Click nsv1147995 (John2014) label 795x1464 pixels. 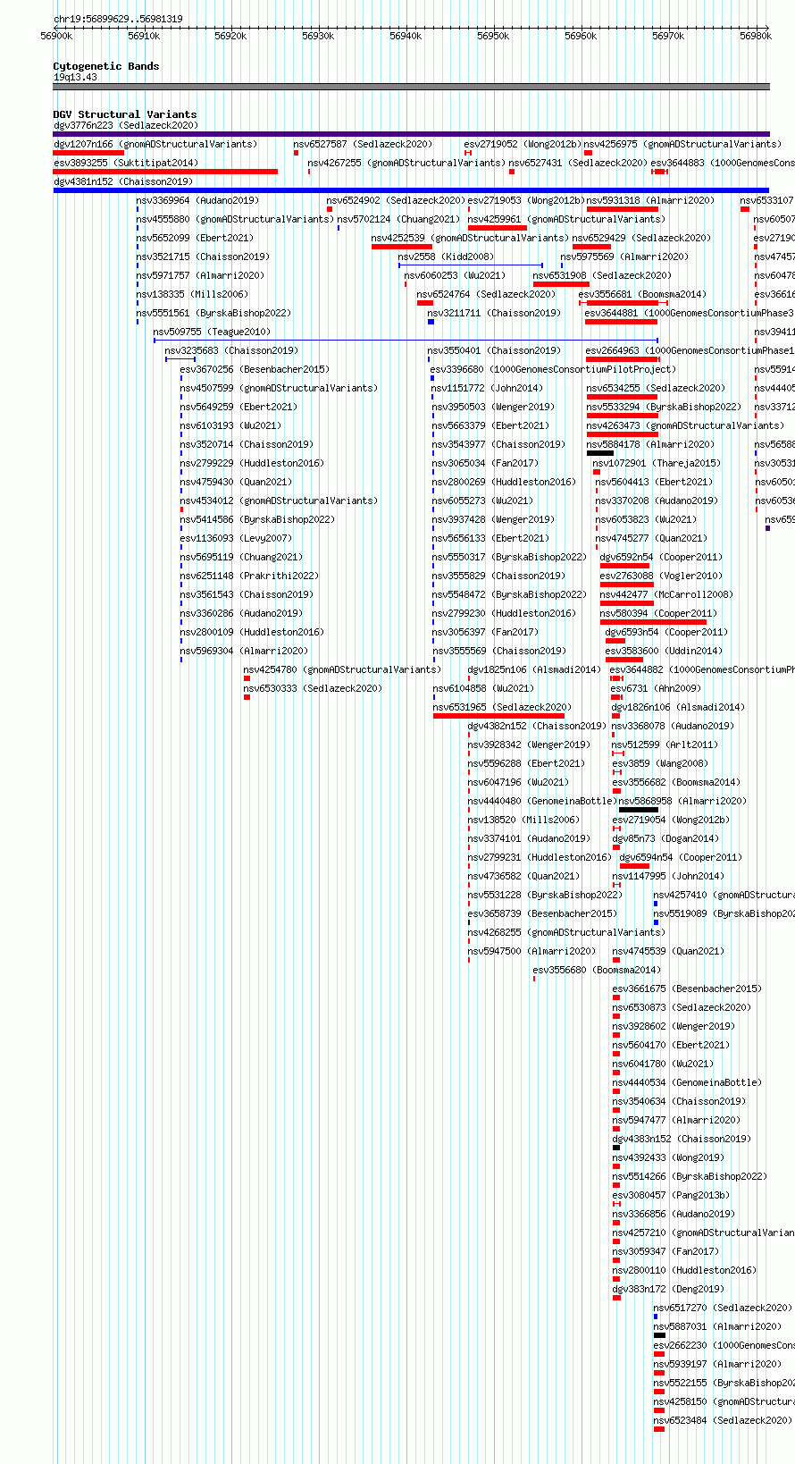(668, 876)
